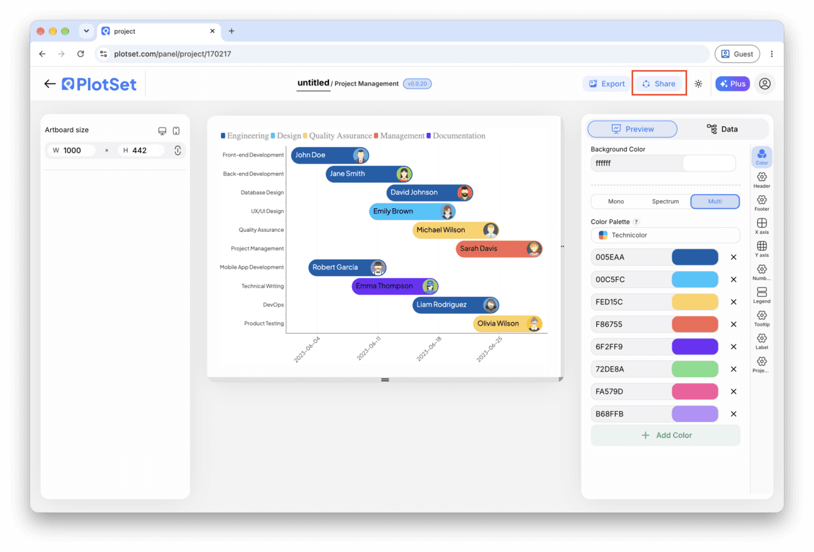Click the Share button
The image size is (814, 552).
659,84
